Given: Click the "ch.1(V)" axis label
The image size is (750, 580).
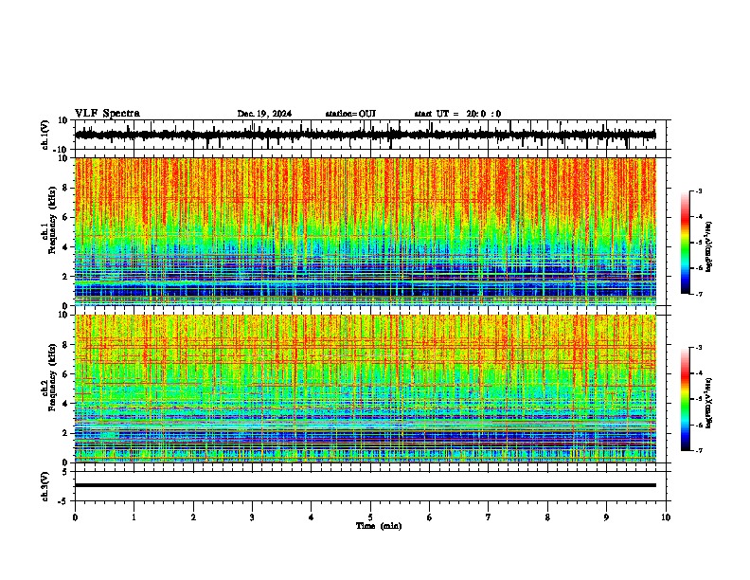Looking at the screenshot, I should 45,135.
